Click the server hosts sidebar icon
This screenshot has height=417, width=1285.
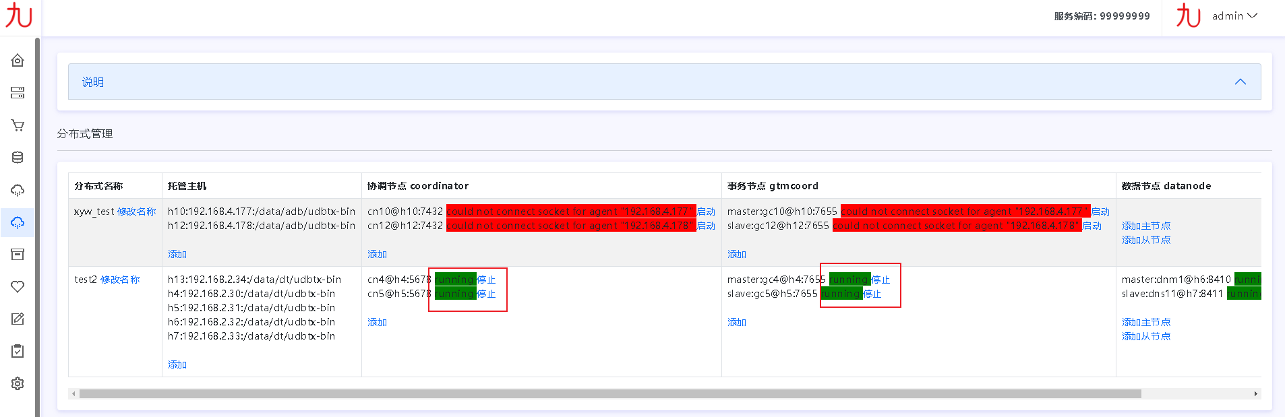pyautogui.click(x=18, y=93)
